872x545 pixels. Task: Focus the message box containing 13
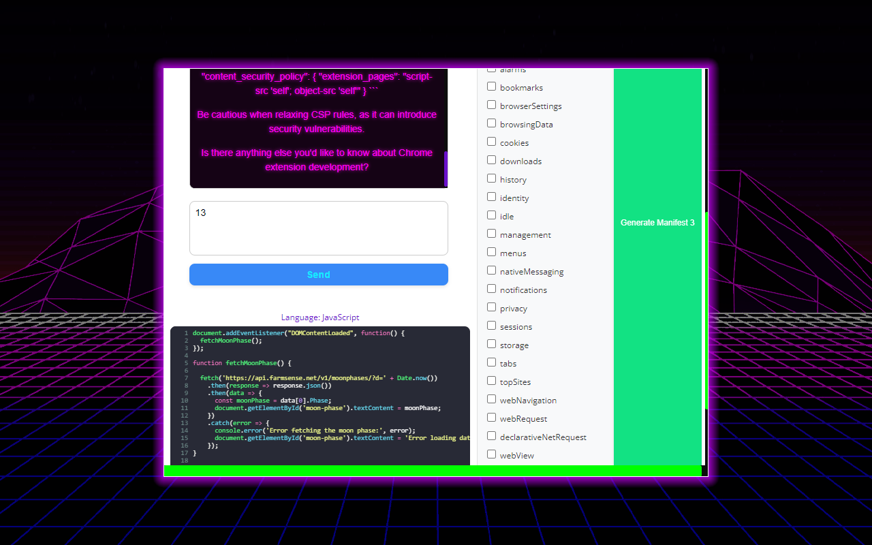pos(319,228)
